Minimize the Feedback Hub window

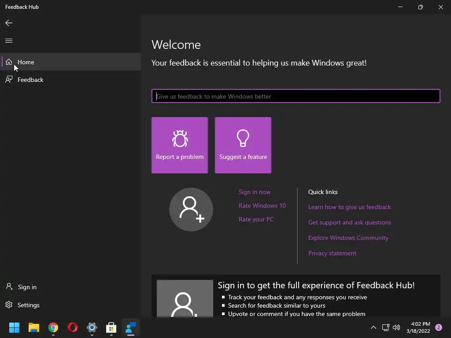click(x=400, y=7)
